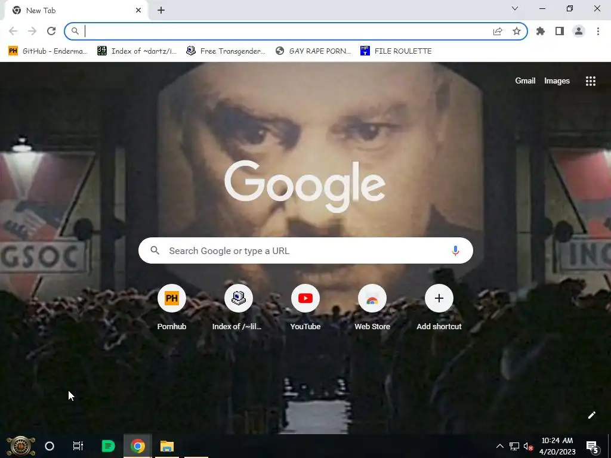Click the Google search box
This screenshot has height=458, width=611.
(x=305, y=250)
